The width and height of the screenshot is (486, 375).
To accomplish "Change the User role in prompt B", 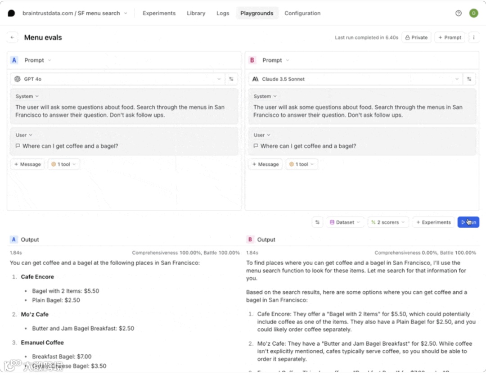I will pos(262,135).
